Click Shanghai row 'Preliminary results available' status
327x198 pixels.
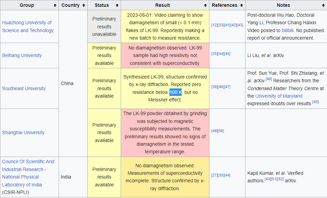[104, 133]
